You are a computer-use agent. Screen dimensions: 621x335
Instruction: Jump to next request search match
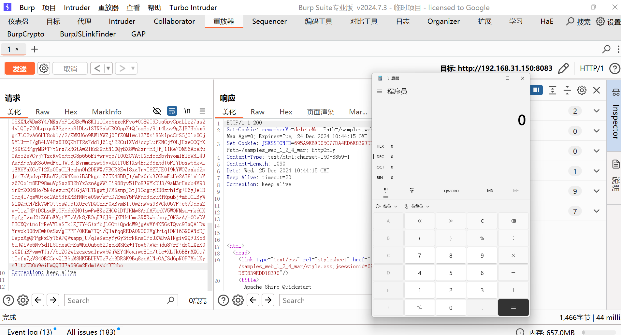click(53, 300)
